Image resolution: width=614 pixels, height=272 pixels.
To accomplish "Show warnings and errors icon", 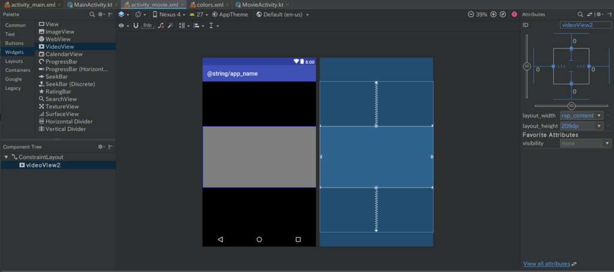I will 514,14.
